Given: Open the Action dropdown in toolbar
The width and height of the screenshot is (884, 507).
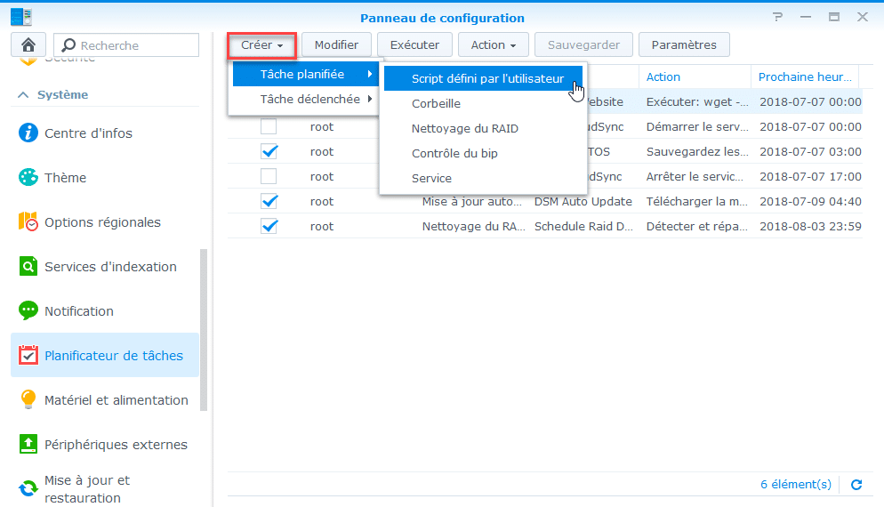Looking at the screenshot, I should click(494, 45).
